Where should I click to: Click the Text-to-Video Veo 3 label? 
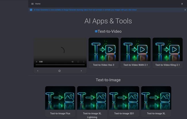tap(104, 65)
